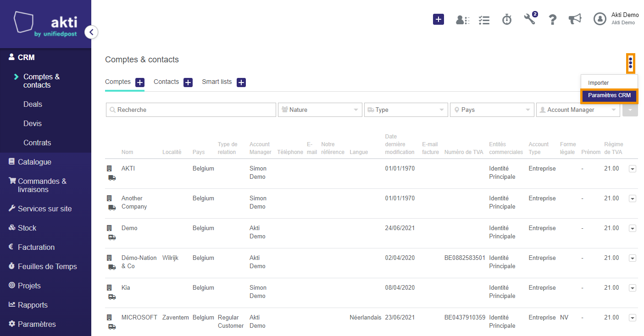Viewport: 644px width, 336px height.
Task: Open the megaphone announcements icon
Action: click(575, 19)
